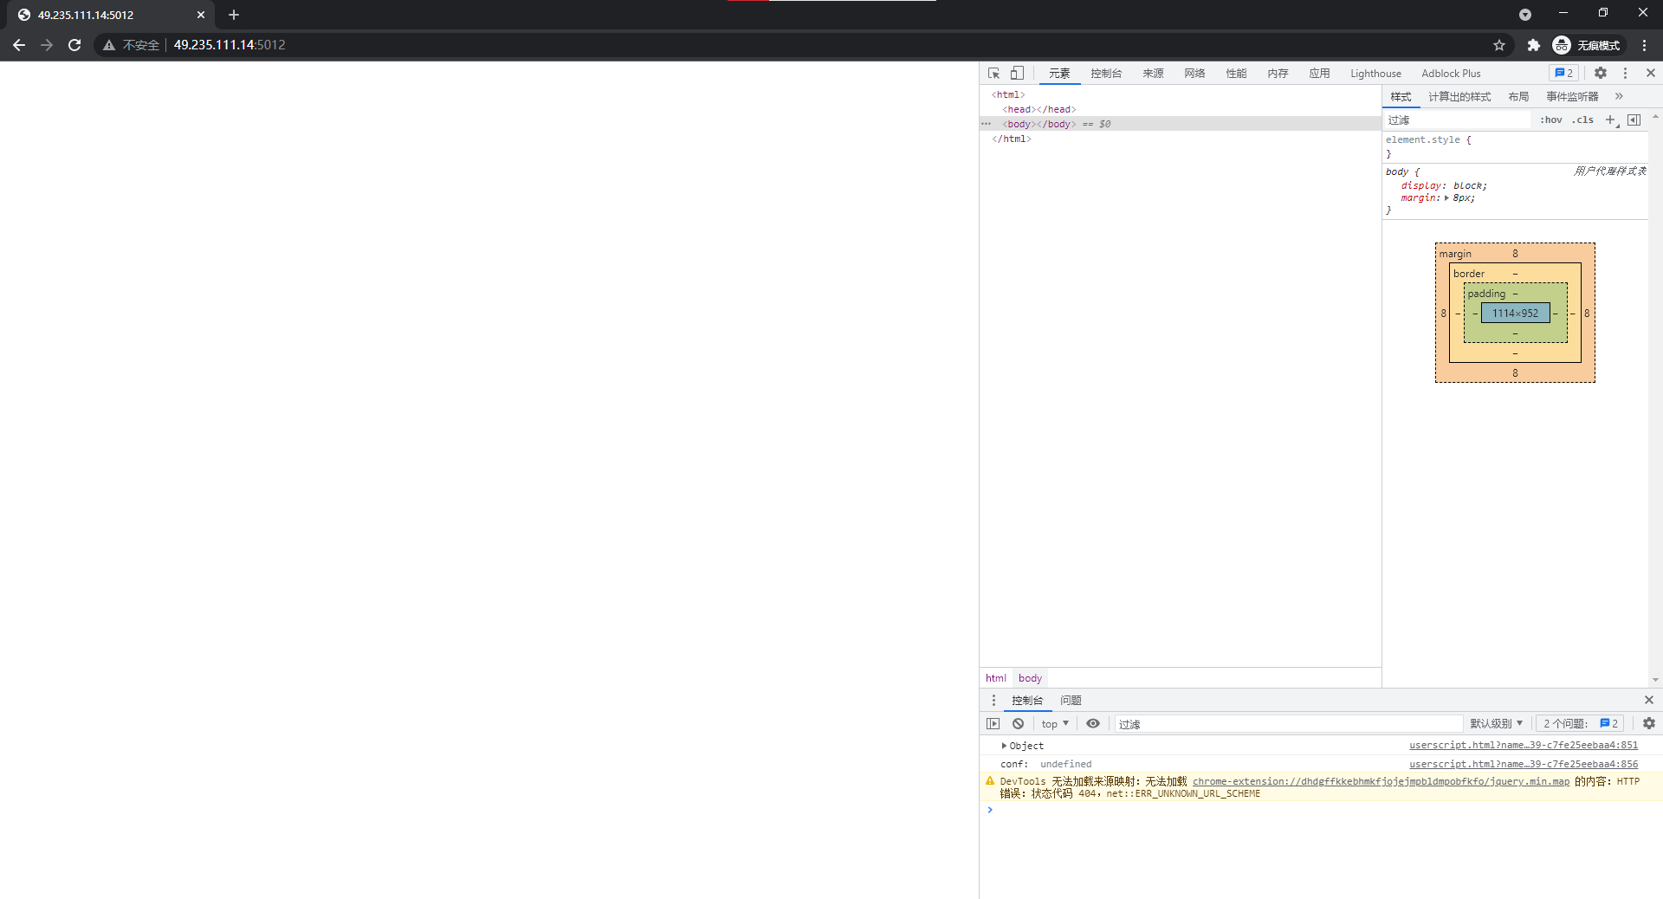Toggle the :hov element state panel
This screenshot has height=899, width=1663.
[1551, 120]
